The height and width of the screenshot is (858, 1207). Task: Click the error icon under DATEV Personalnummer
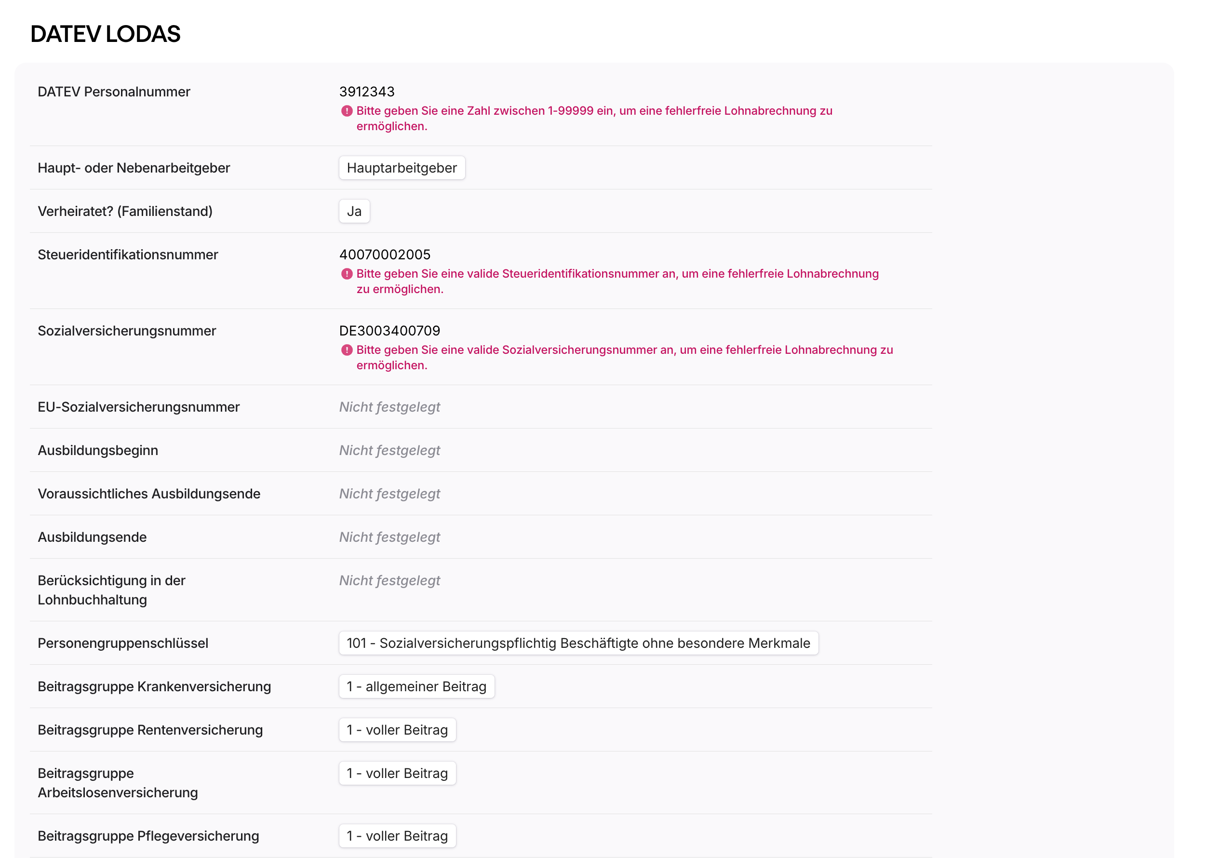point(347,111)
